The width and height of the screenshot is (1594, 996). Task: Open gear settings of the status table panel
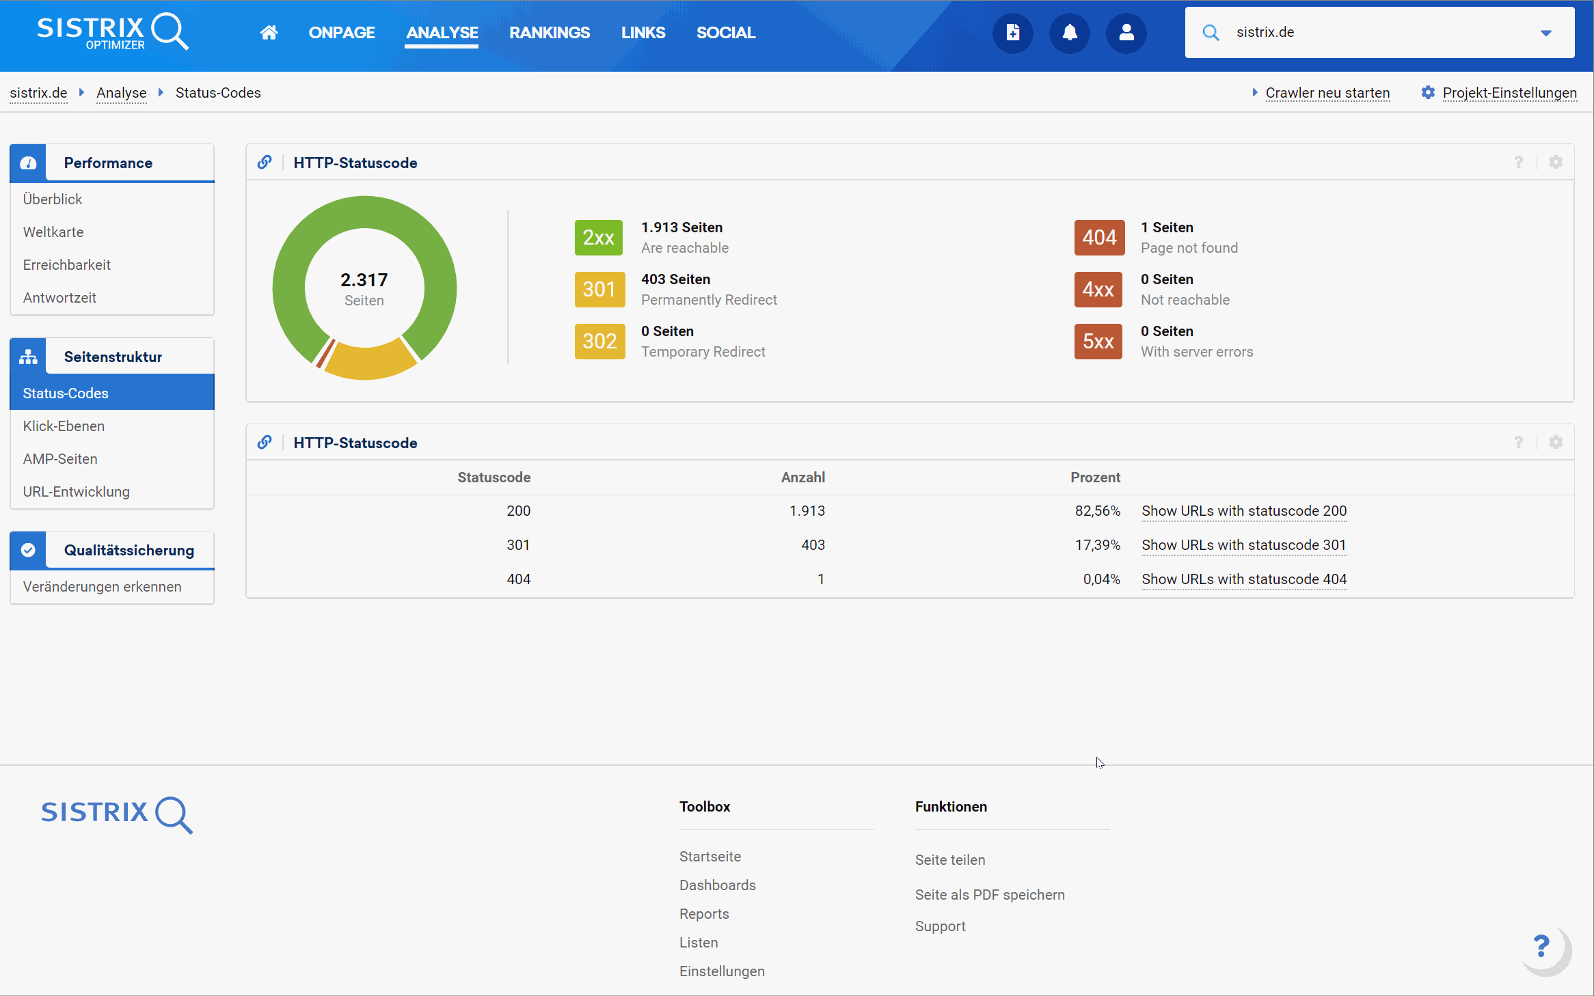click(x=1556, y=443)
